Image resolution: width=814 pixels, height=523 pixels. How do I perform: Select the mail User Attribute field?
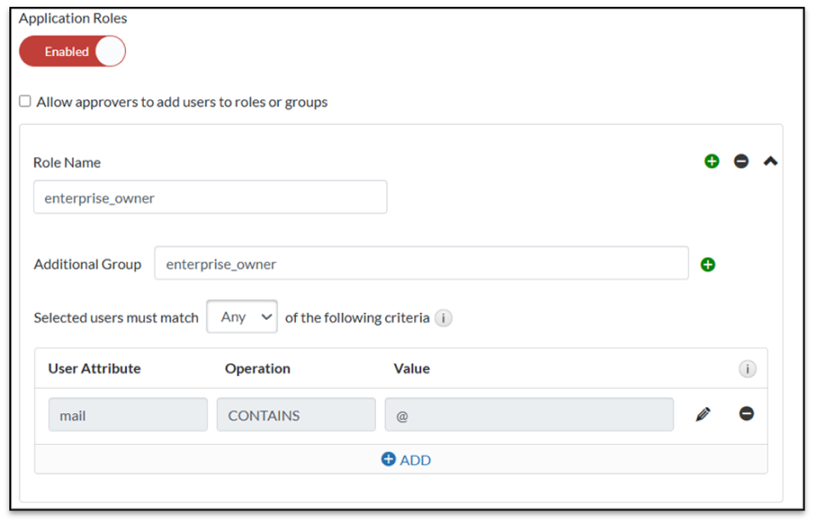point(128,415)
